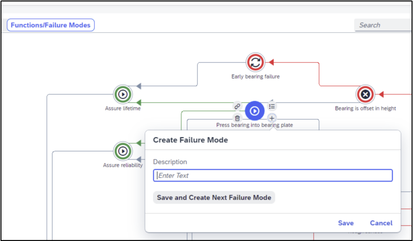The image size is (413, 241).
Task: Click the plus icon below the list icon
Action: coord(272,118)
